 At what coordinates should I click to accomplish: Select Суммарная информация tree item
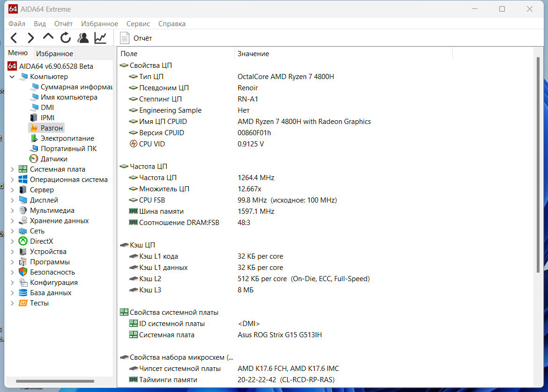pyautogui.click(x=76, y=87)
